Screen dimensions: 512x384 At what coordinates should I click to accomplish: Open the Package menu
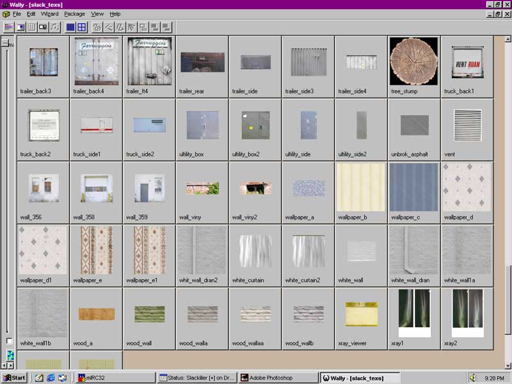point(74,13)
